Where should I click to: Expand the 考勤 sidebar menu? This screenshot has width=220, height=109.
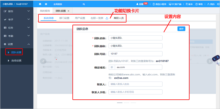17,36
